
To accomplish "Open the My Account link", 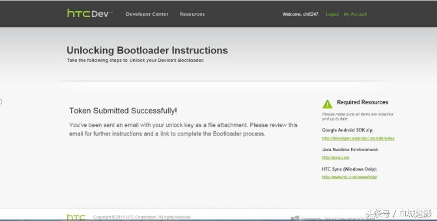I will tap(355, 14).
